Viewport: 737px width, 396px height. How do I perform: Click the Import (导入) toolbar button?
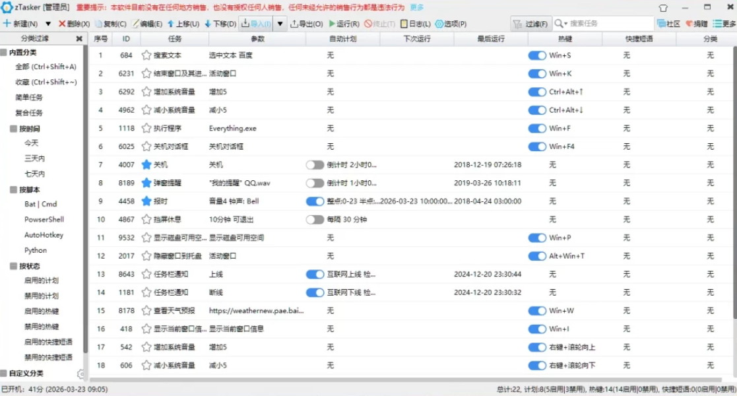pyautogui.click(x=256, y=24)
